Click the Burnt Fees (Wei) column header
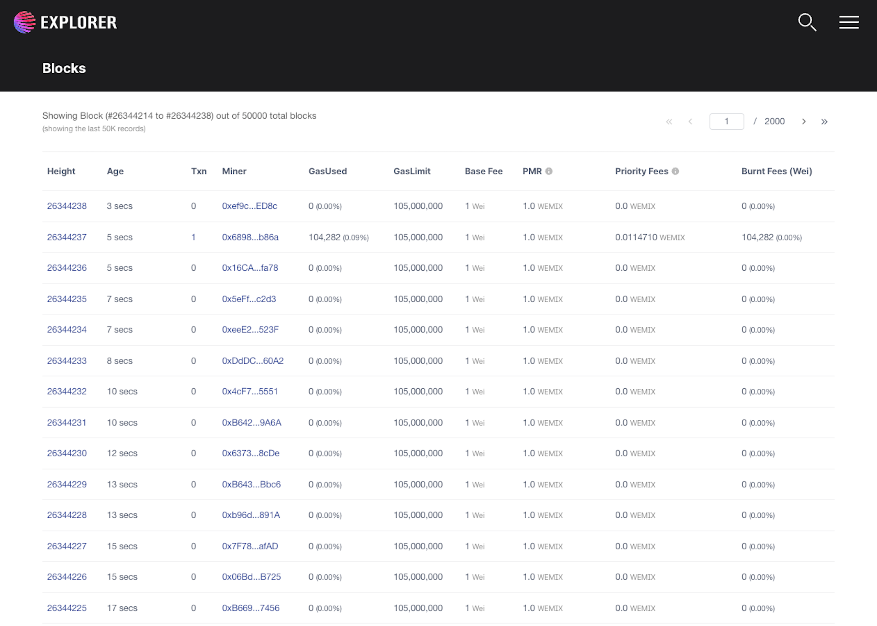 776,171
